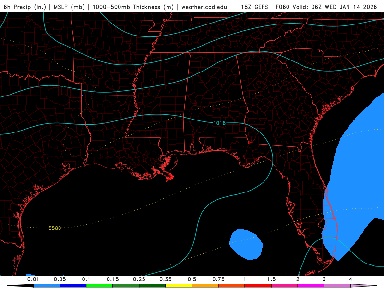Screen dimensions: 384x288
Task: Click the 1018 isobar label
Action: pos(219,123)
